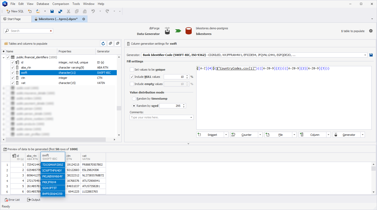Click the Save icon in toolbar
The image size is (377, 210).
tap(52, 11)
